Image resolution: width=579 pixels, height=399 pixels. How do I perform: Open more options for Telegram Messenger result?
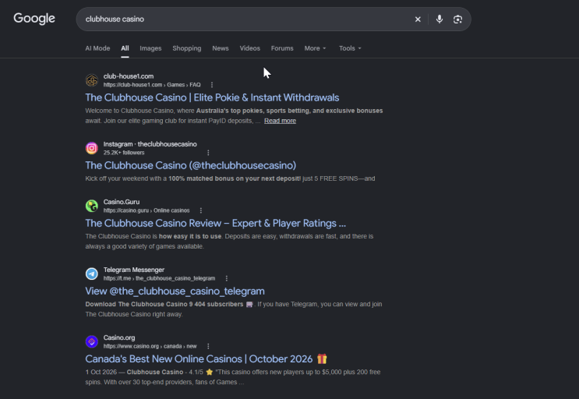pos(226,278)
